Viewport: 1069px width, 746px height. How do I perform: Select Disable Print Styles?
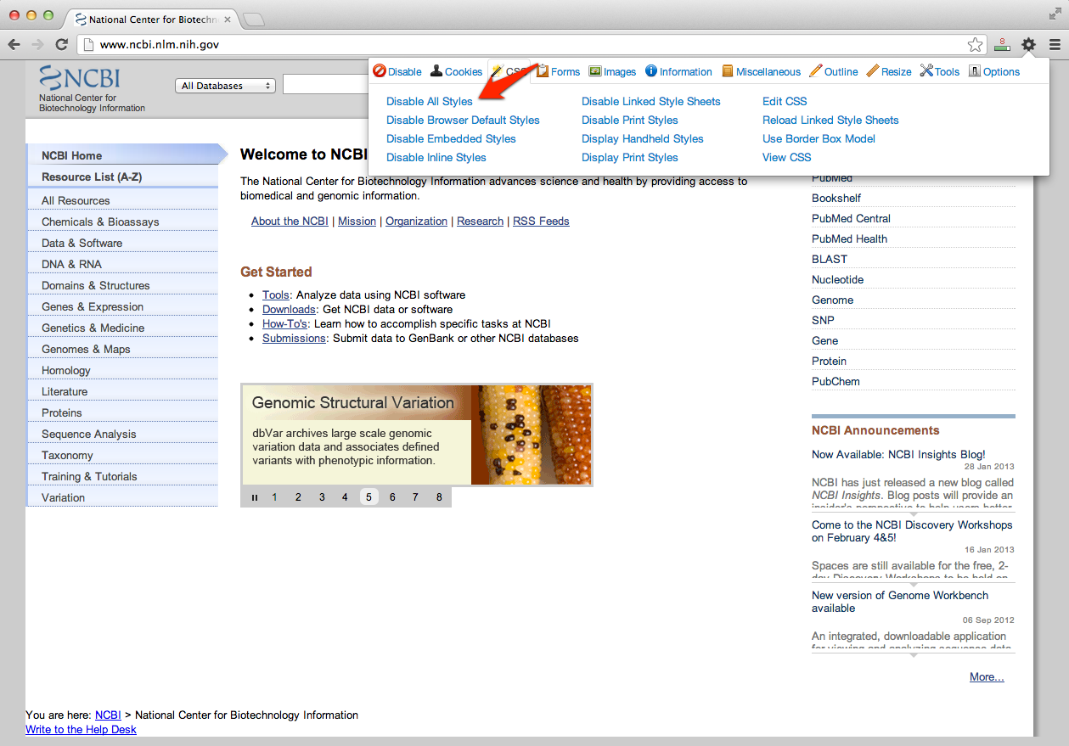point(630,120)
